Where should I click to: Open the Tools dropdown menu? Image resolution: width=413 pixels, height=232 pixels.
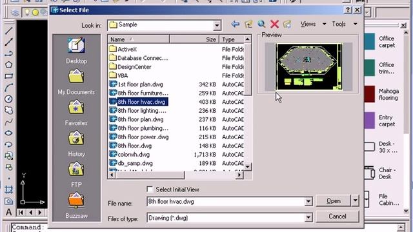(x=345, y=24)
